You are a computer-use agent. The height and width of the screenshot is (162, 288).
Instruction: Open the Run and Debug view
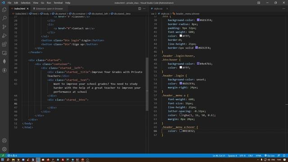pos(4,36)
